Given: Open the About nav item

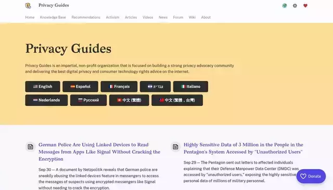Looking at the screenshot, I should 206,17.
